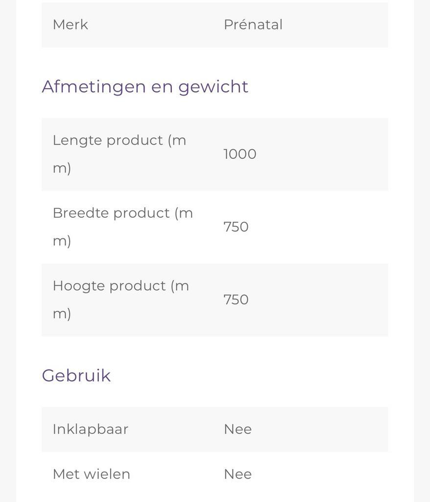Select the Prénatal brand value
Image resolution: width=430 pixels, height=502 pixels.
click(253, 25)
